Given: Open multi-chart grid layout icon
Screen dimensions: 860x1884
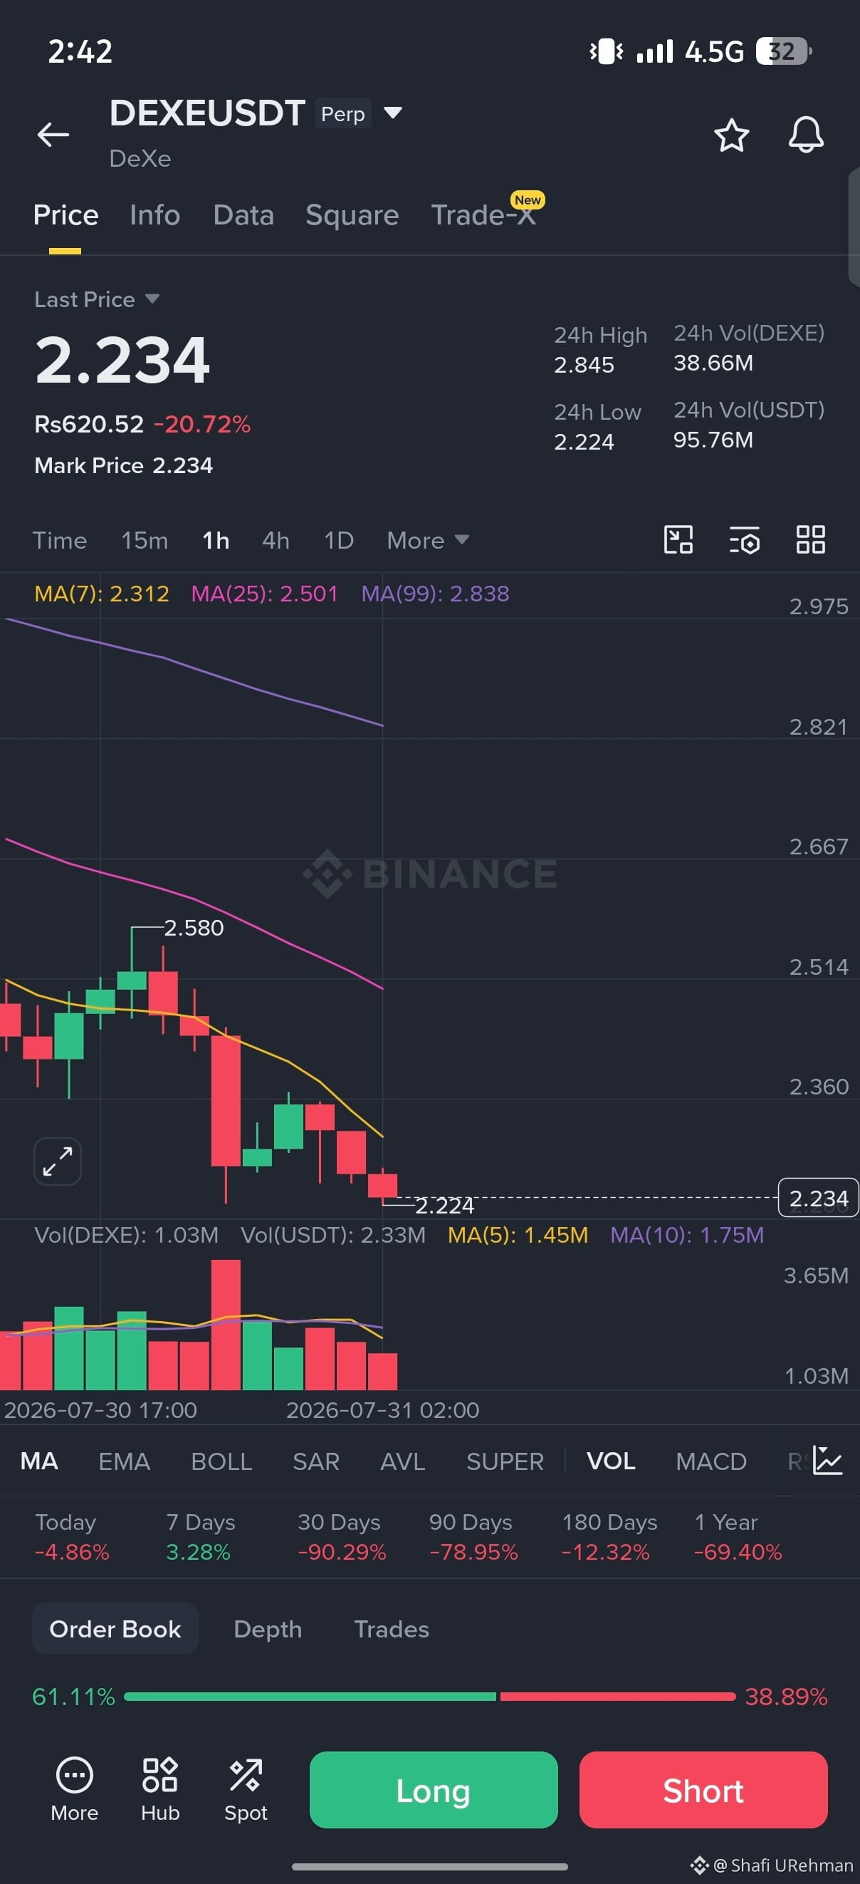Looking at the screenshot, I should pos(810,539).
